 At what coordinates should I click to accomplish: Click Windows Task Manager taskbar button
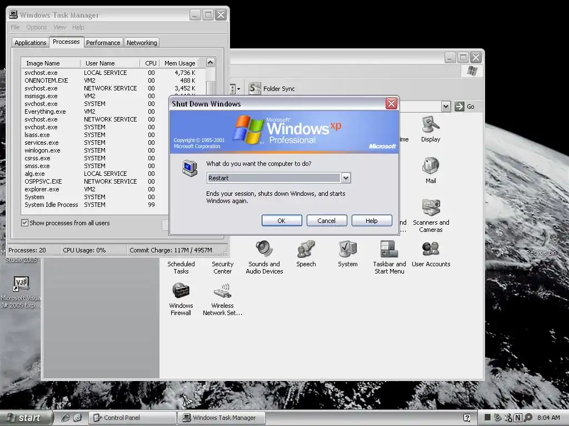[x=221, y=418]
